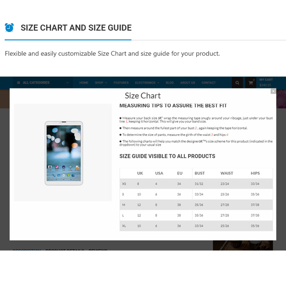Click the Size Chart popup title

143,96
